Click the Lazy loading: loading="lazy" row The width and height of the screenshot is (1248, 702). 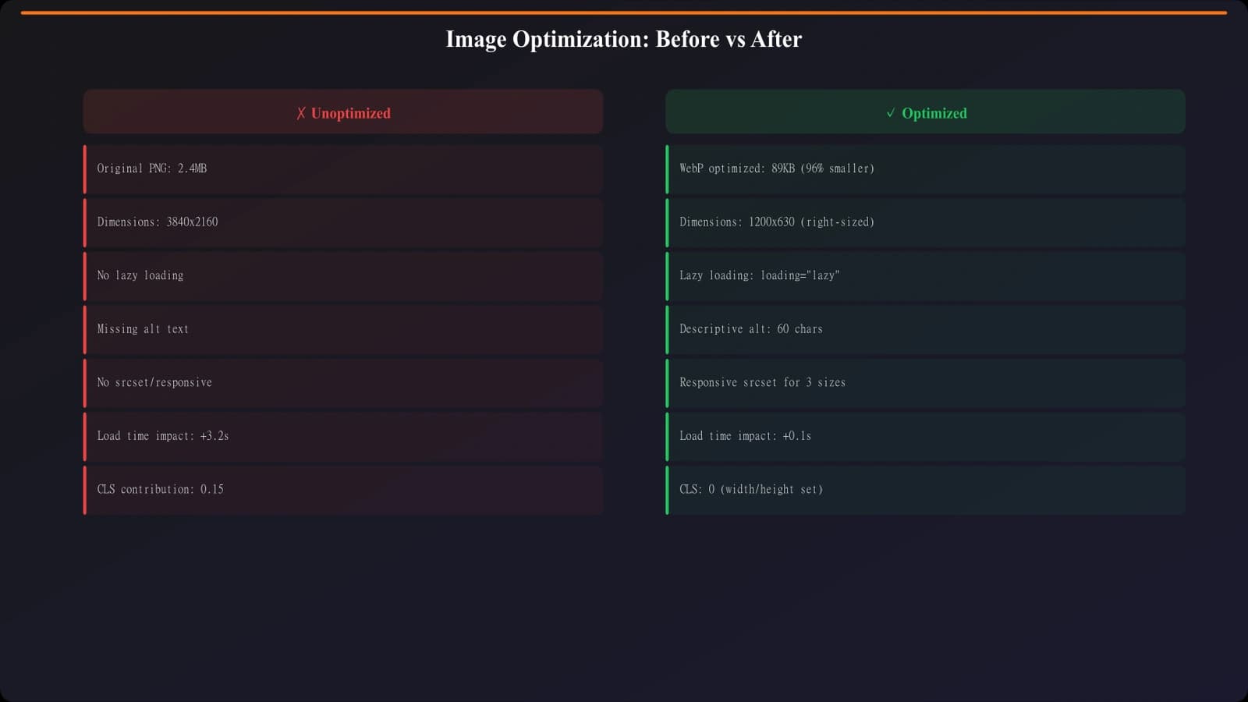tap(925, 275)
